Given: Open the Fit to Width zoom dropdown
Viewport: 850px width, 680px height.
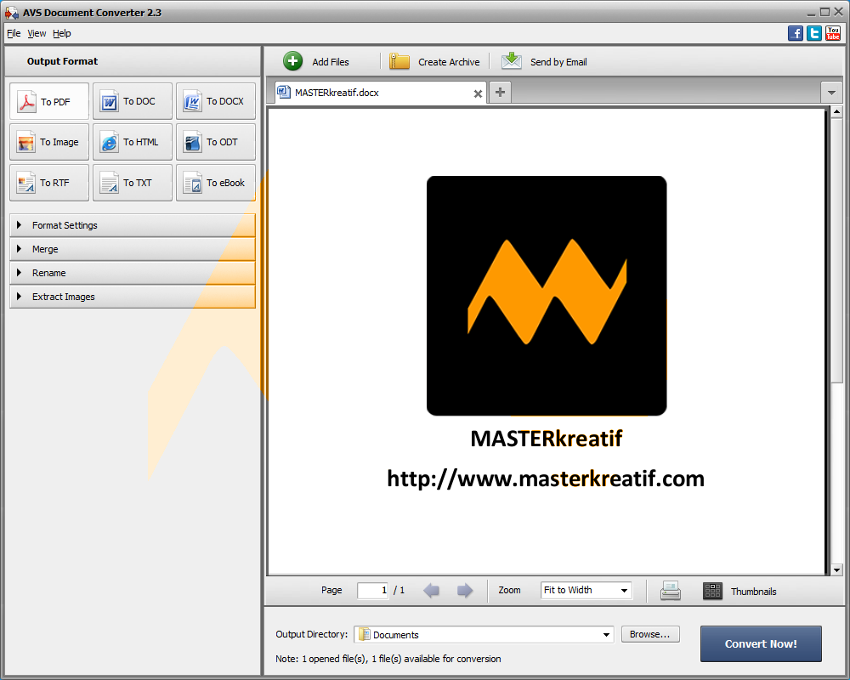Looking at the screenshot, I should click(x=586, y=590).
